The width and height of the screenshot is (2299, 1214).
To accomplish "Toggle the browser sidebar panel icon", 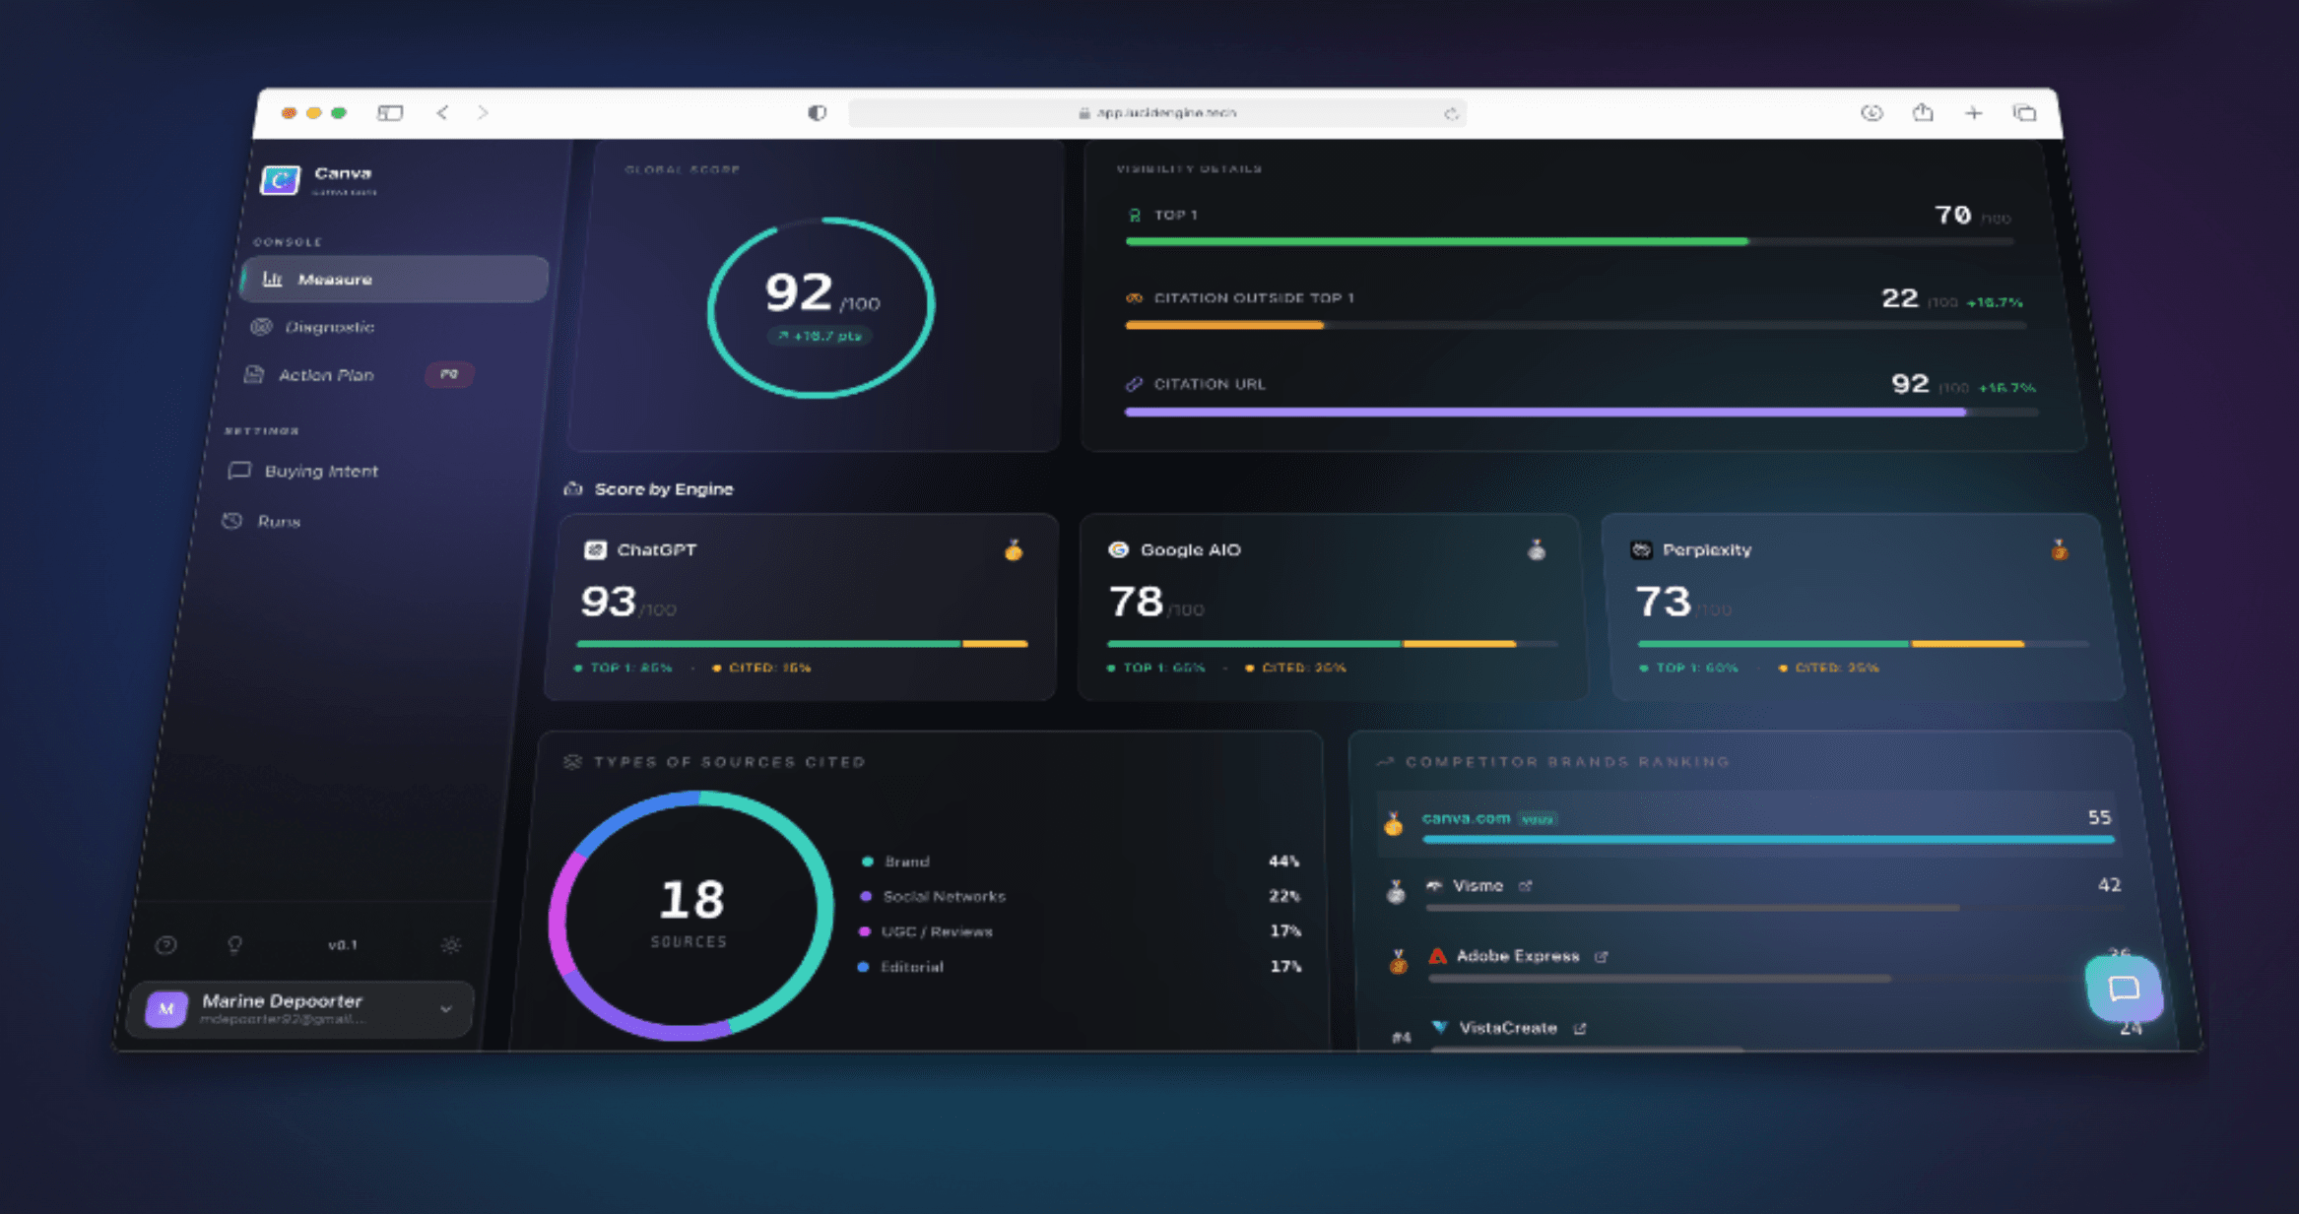I will click(x=390, y=113).
